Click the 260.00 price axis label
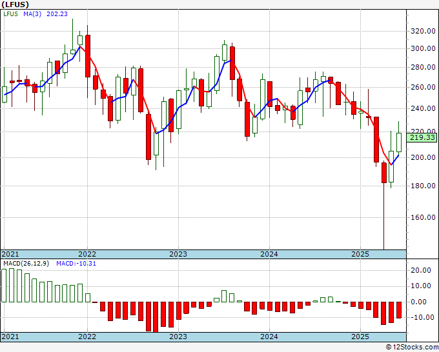439x352 pixels. click(x=423, y=87)
